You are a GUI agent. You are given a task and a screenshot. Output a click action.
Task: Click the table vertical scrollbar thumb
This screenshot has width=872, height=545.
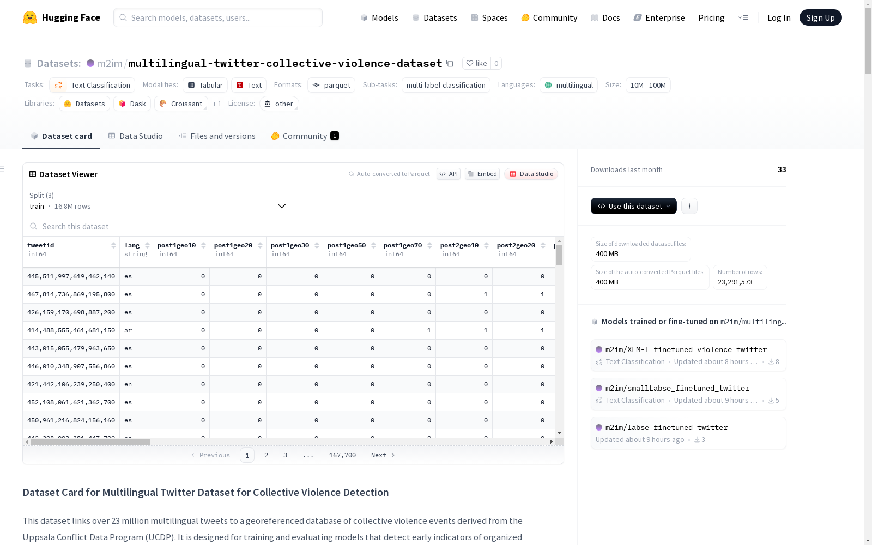(559, 255)
